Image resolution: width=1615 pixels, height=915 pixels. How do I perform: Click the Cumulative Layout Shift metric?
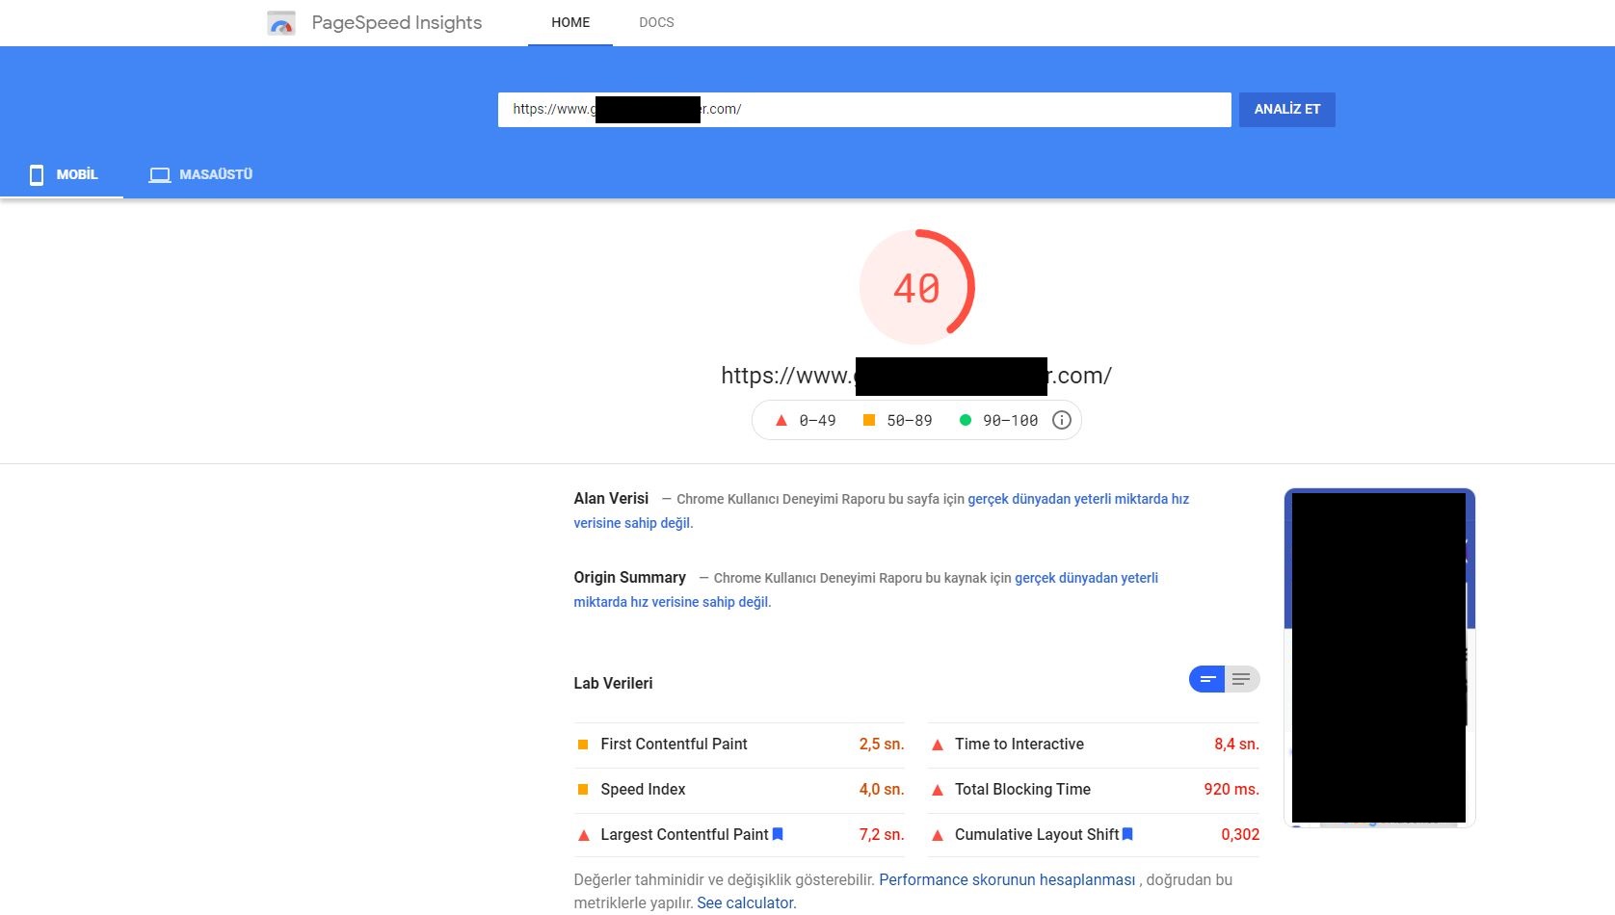tap(1094, 835)
